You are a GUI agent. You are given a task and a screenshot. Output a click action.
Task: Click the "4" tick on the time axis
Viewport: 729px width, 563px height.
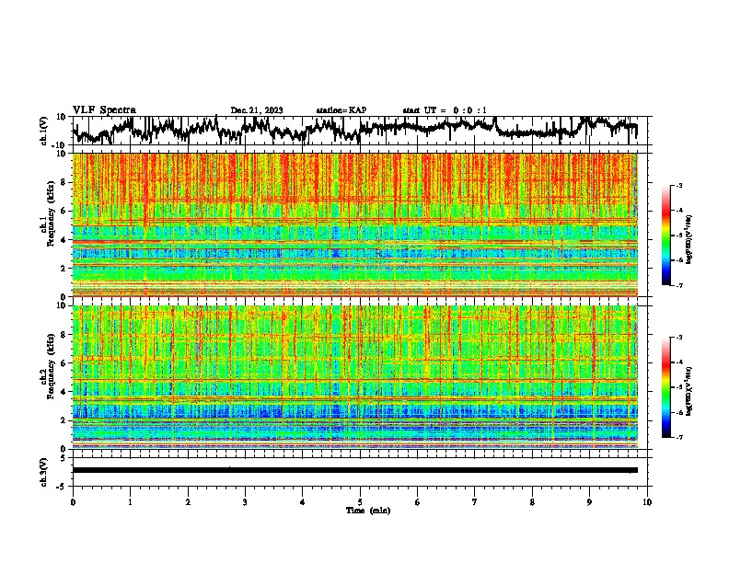(303, 502)
